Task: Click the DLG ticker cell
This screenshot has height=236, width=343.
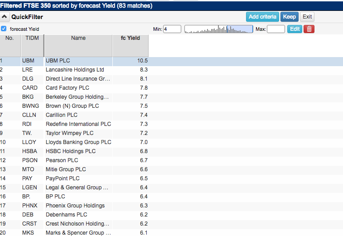Action: tap(32, 79)
